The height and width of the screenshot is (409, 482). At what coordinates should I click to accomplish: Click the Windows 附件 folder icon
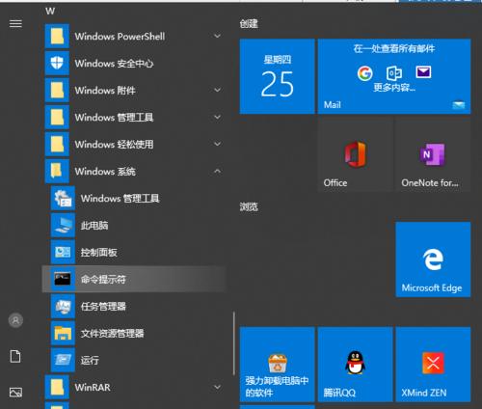tap(57, 90)
